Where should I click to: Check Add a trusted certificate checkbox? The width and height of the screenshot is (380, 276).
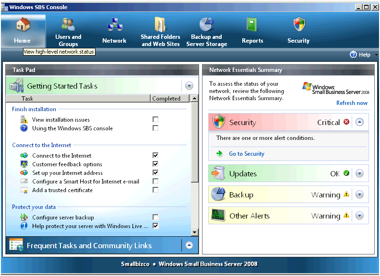[x=155, y=190]
